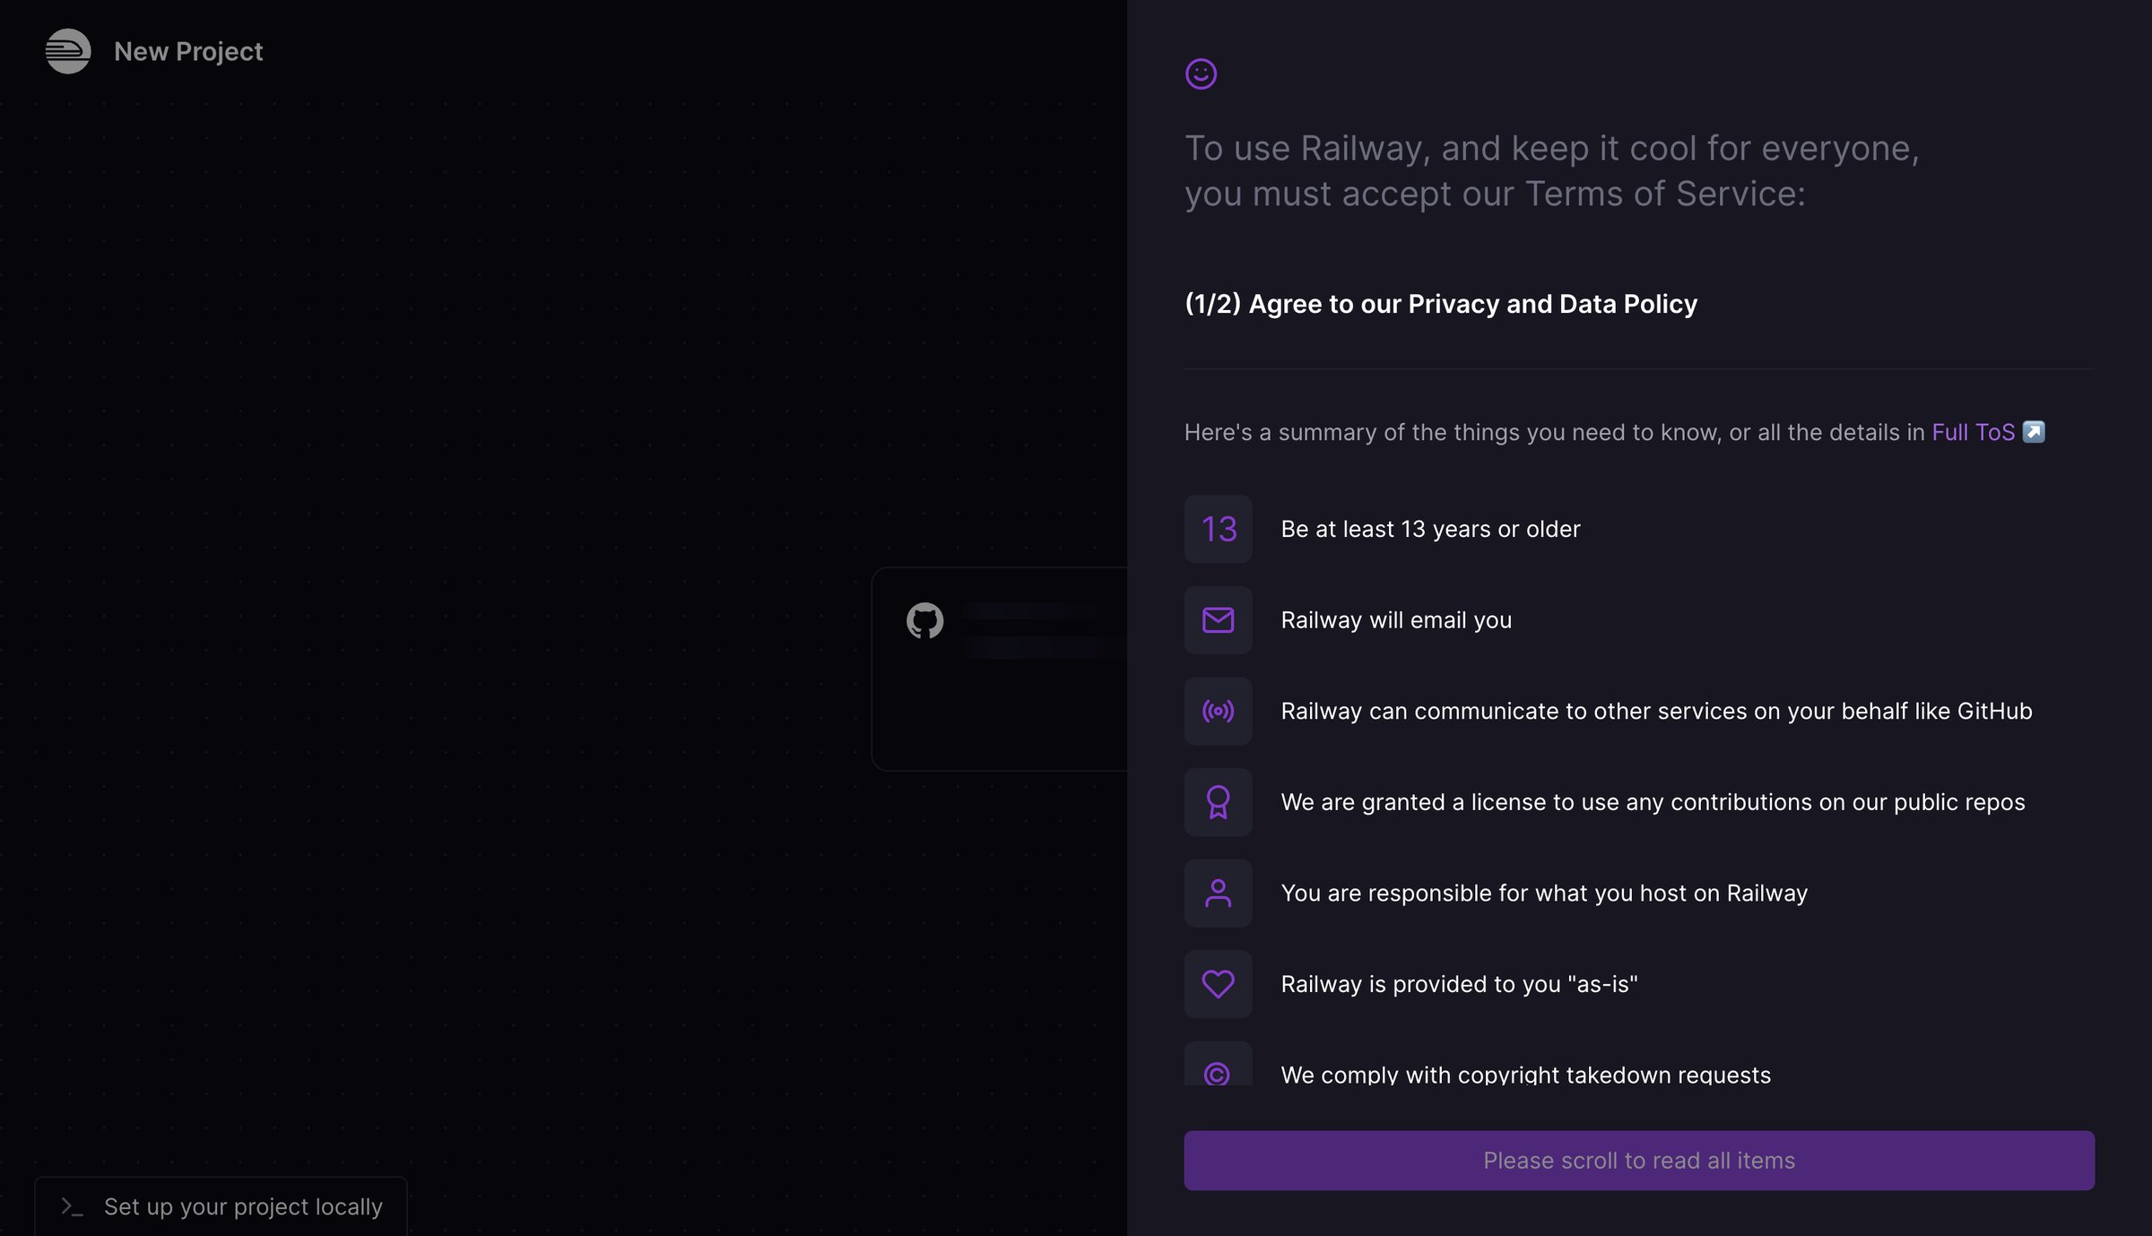
Task: Click the purple heart as-is icon
Action: point(1218,984)
